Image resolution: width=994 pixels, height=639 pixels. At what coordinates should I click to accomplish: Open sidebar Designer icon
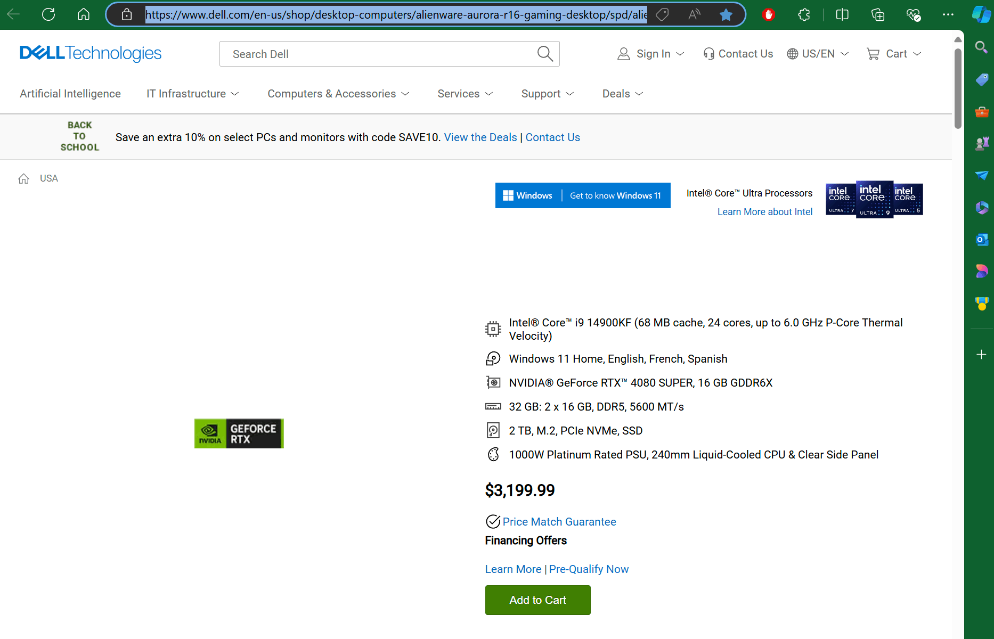point(982,271)
